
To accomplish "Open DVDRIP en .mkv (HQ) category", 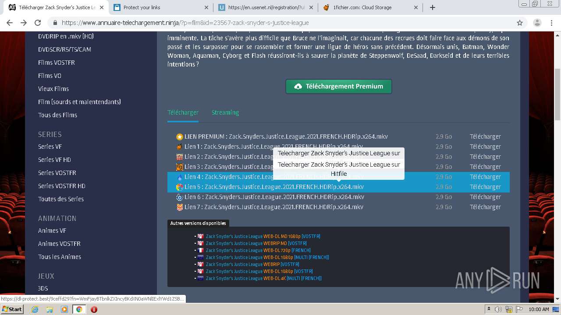I will (x=66, y=36).
